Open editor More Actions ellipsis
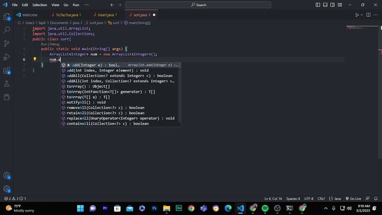This screenshot has height=215, width=382. (375, 15)
